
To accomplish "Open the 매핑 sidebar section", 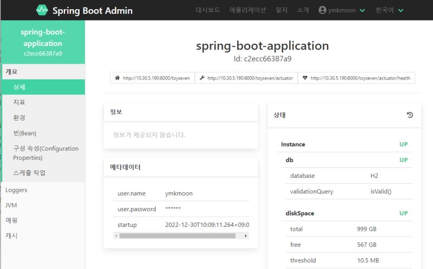I will point(43,220).
